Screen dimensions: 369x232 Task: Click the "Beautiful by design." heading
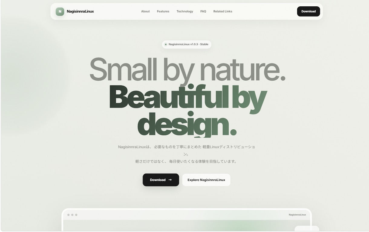[188, 110]
